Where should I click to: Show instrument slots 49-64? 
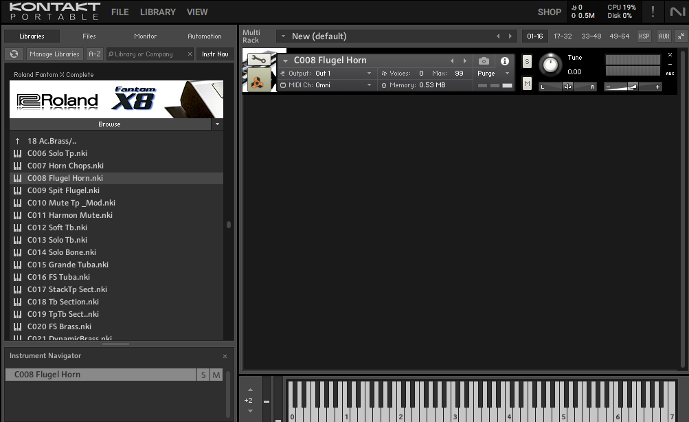click(x=619, y=36)
